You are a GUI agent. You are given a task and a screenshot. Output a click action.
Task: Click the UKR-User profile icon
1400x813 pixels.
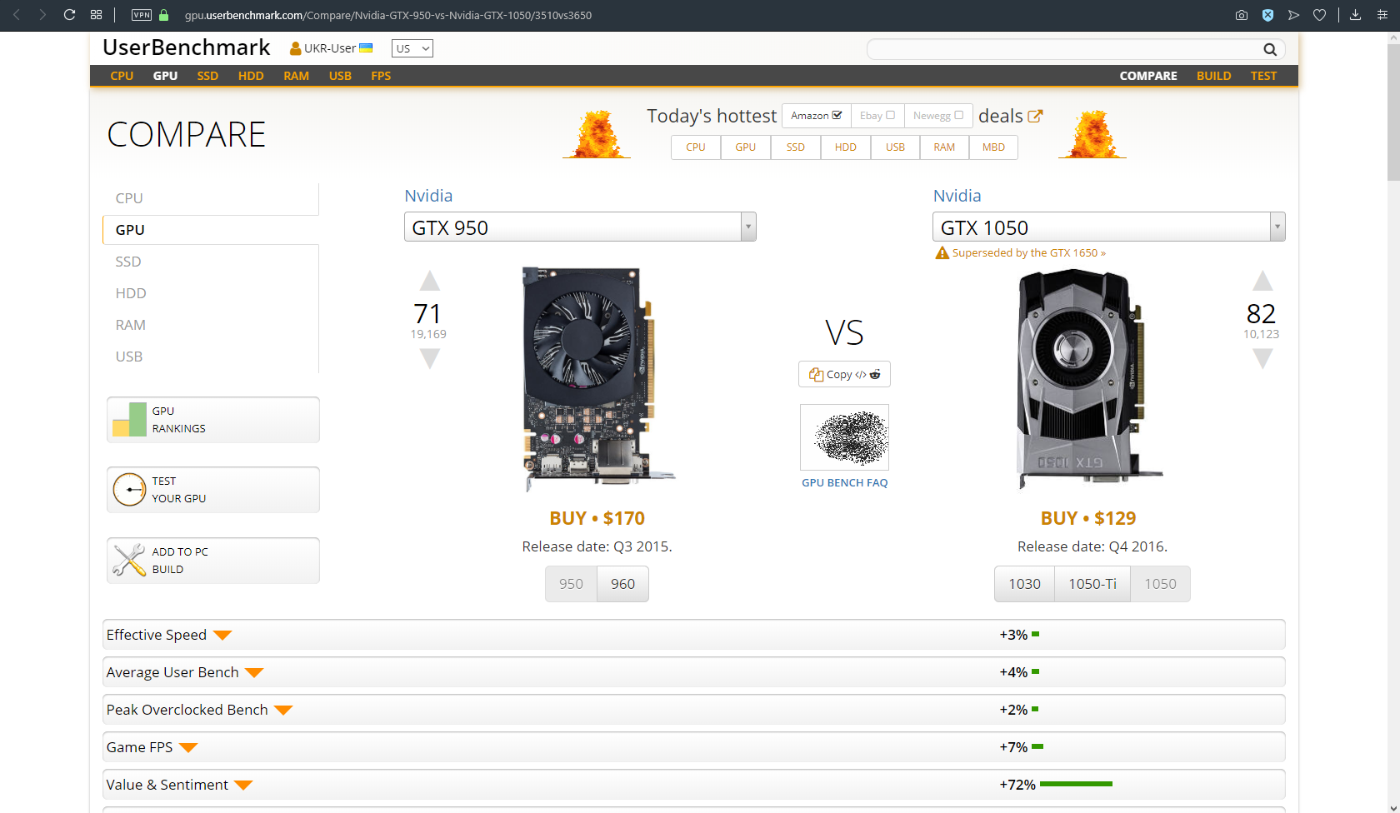[295, 48]
